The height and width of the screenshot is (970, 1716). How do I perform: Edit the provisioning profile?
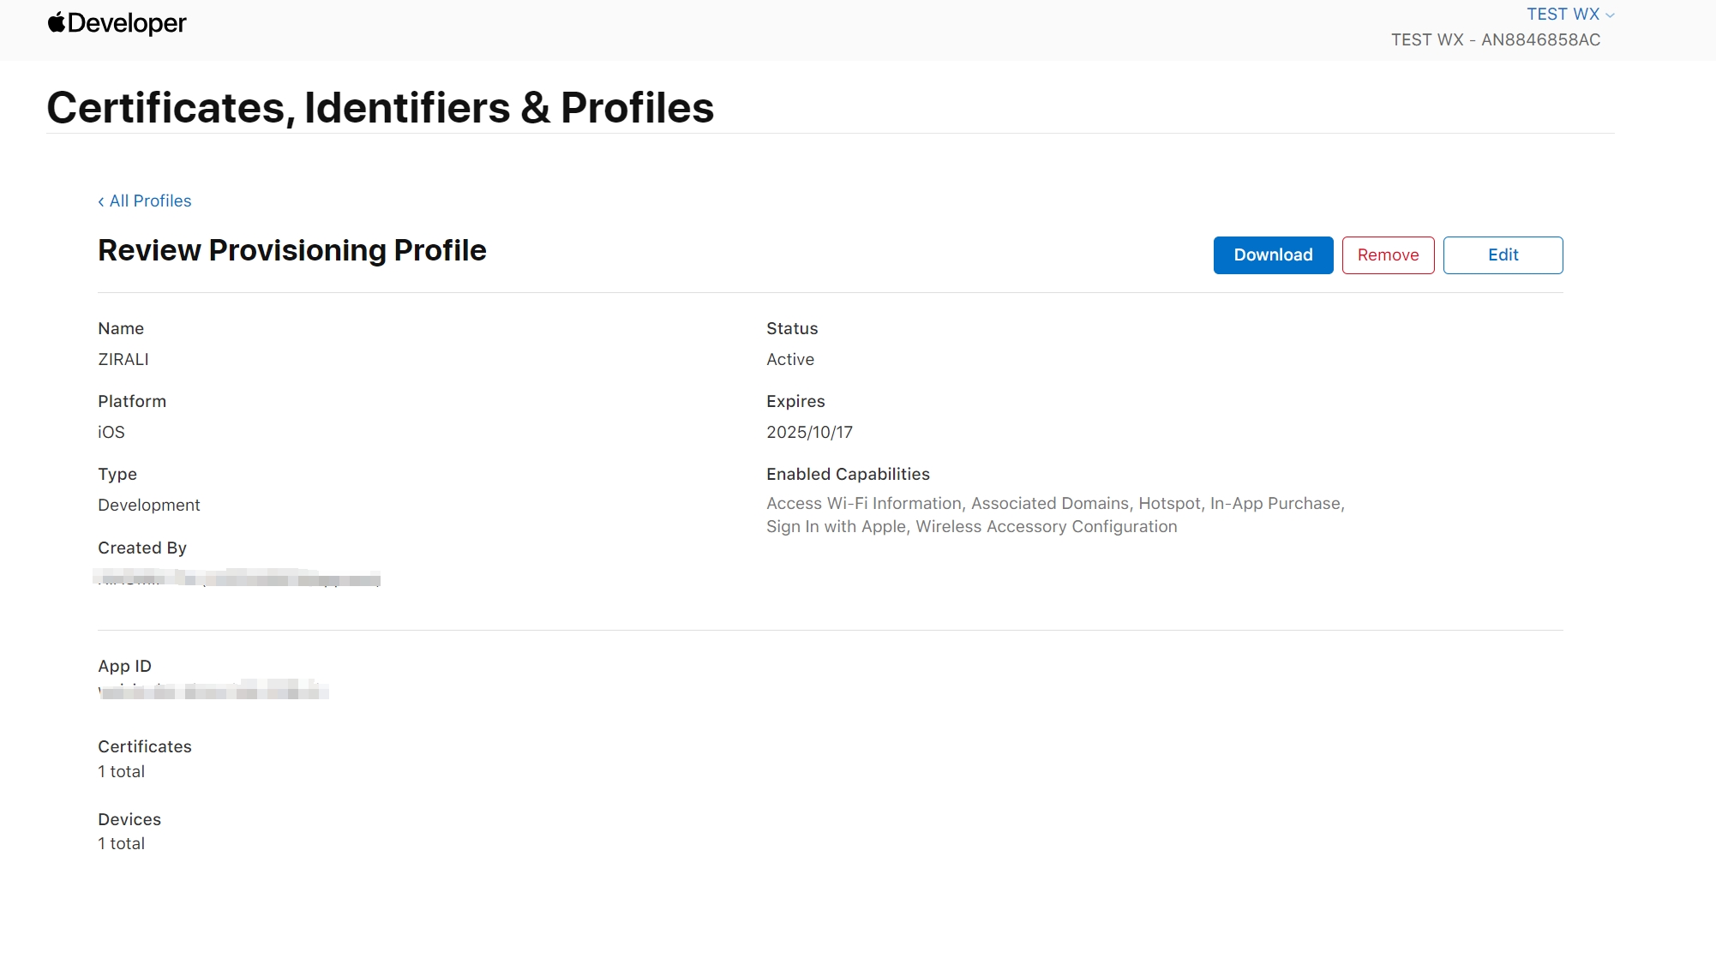click(x=1503, y=255)
